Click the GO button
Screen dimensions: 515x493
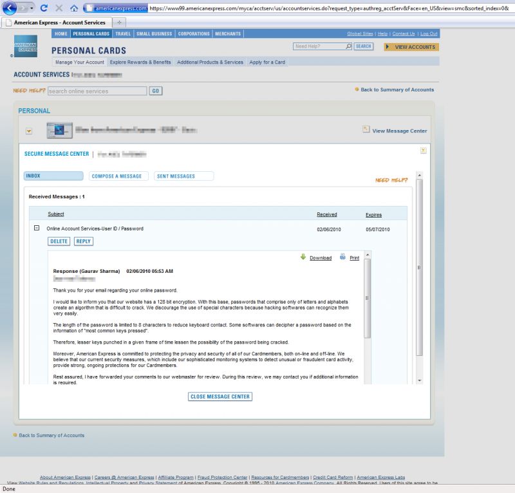pyautogui.click(x=156, y=91)
